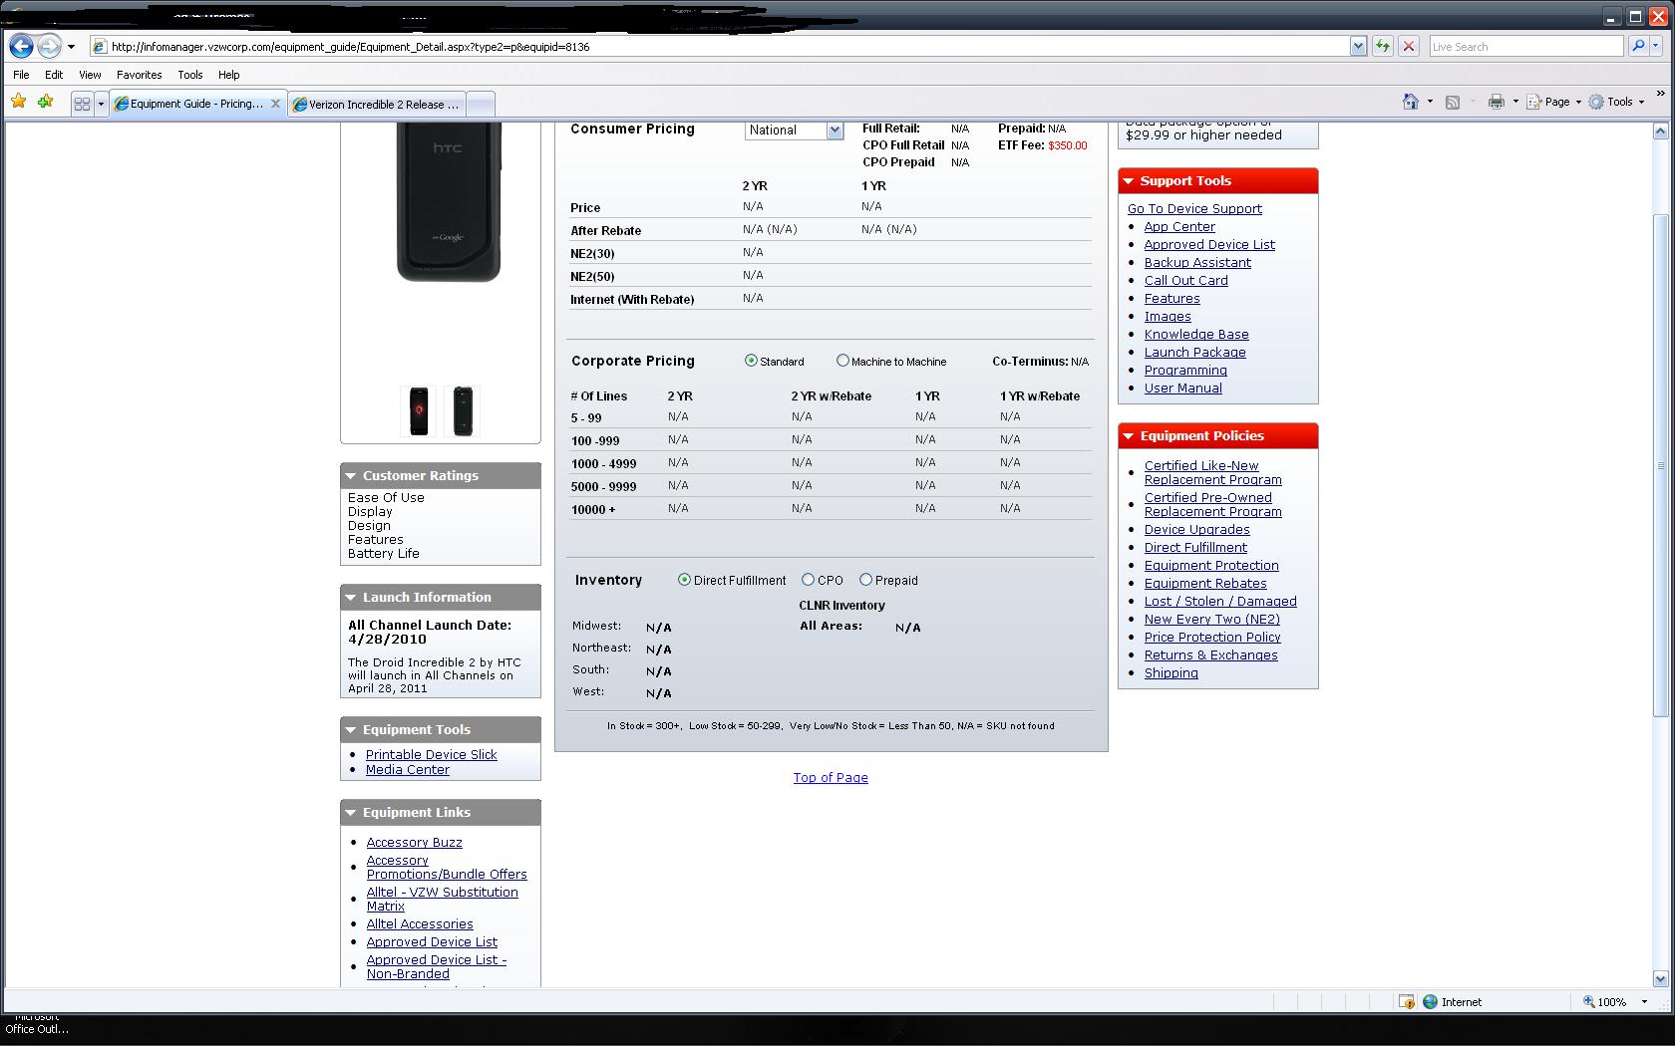Screen dimensions: 1675x1046
Task: Collapse the Customer Ratings panel
Action: 351,476
